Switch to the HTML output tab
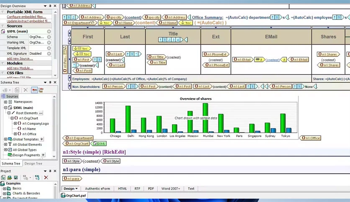 tap(122, 188)
